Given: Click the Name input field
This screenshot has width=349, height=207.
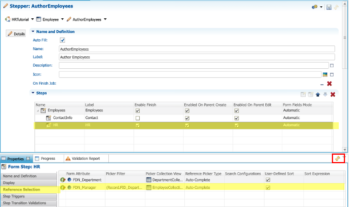Looking at the screenshot, I should (x=197, y=49).
